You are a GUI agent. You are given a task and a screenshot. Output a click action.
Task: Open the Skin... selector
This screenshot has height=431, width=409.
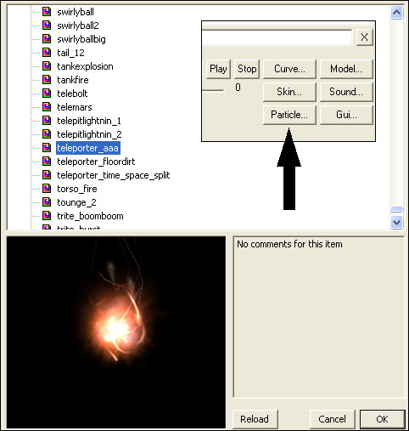pos(289,92)
